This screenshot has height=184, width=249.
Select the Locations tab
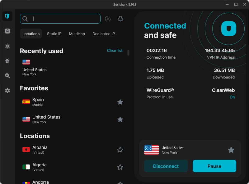pos(31,34)
